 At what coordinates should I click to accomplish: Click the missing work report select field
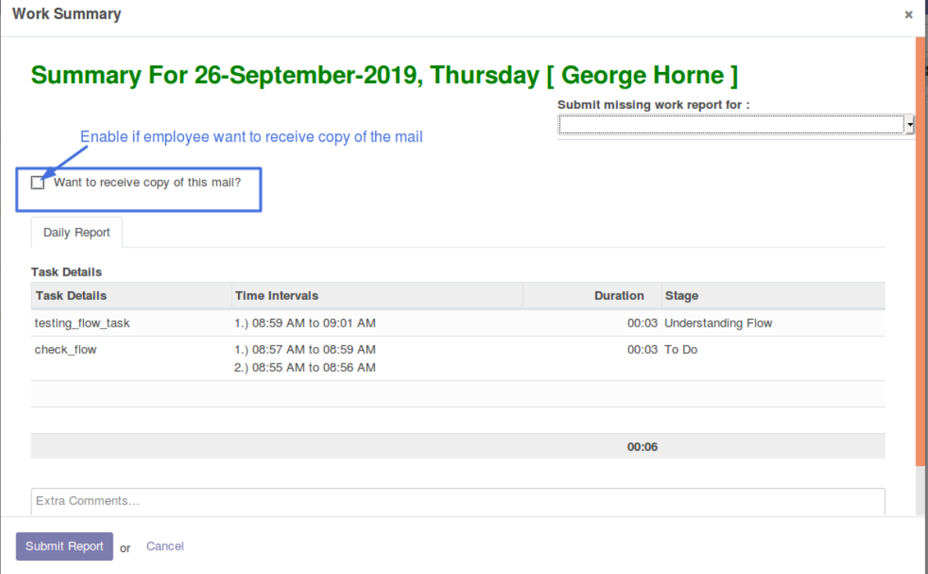coord(731,125)
